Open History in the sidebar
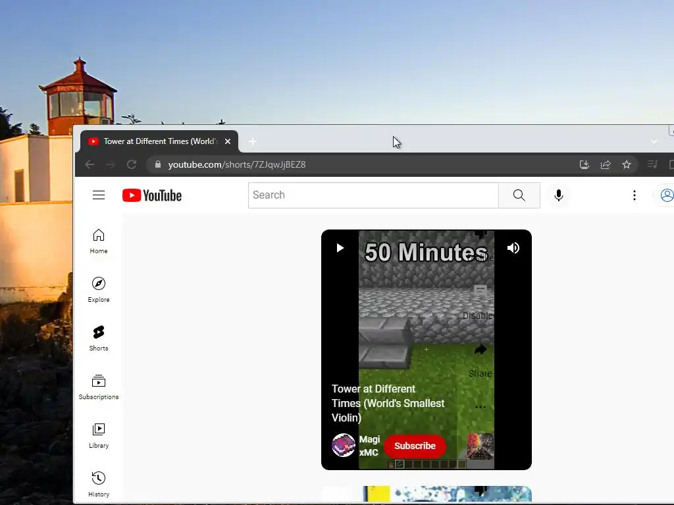The height and width of the screenshot is (505, 674). click(x=99, y=485)
